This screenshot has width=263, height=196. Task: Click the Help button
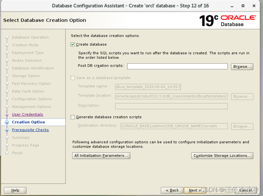pyautogui.click(x=15, y=190)
